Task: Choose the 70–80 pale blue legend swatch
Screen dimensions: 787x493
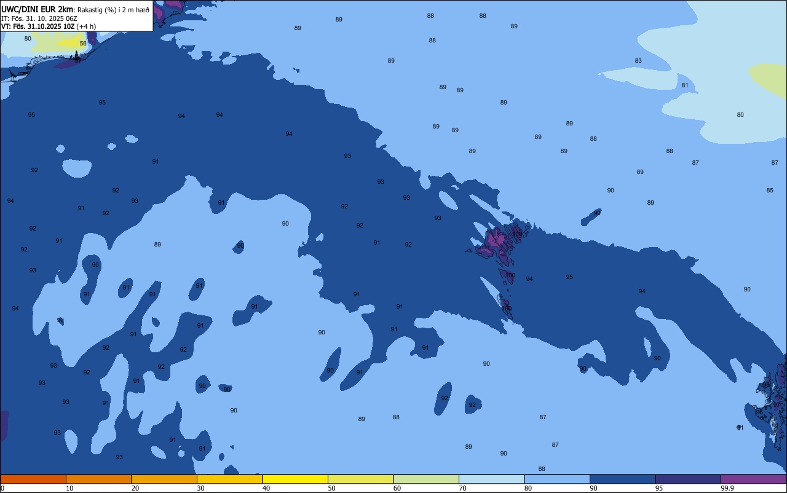Action: coord(491,479)
